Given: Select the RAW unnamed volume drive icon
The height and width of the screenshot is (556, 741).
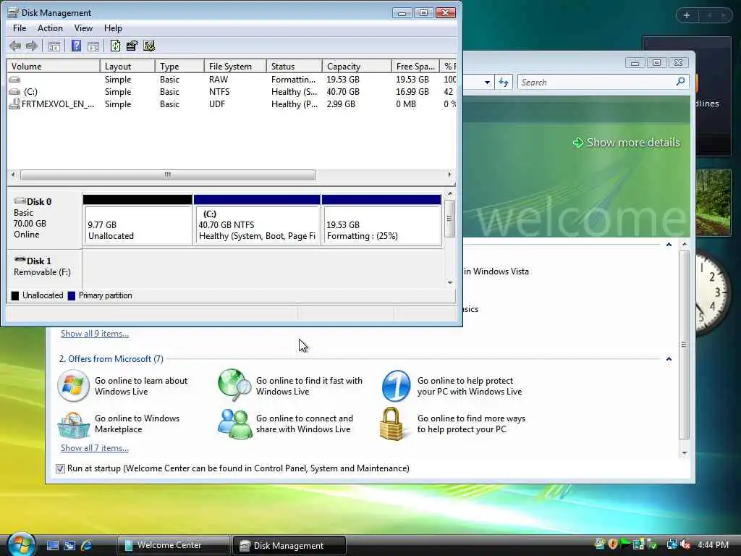Looking at the screenshot, I should click(x=14, y=80).
